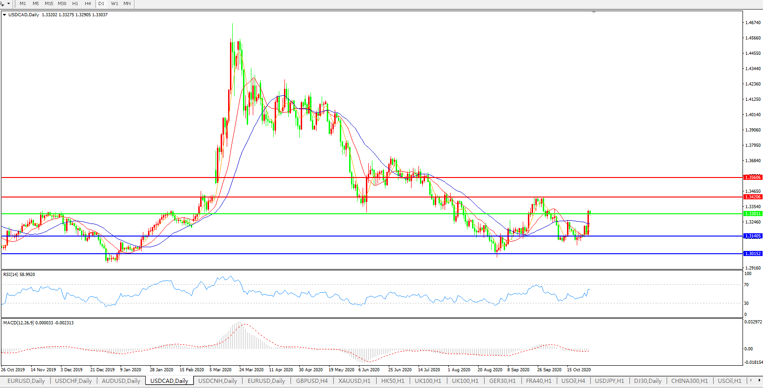Open the XAUUSD,H1 chart tab

(x=354, y=381)
